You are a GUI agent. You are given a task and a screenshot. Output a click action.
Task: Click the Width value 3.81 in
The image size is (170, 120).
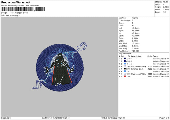pyautogui.click(x=166, y=10)
